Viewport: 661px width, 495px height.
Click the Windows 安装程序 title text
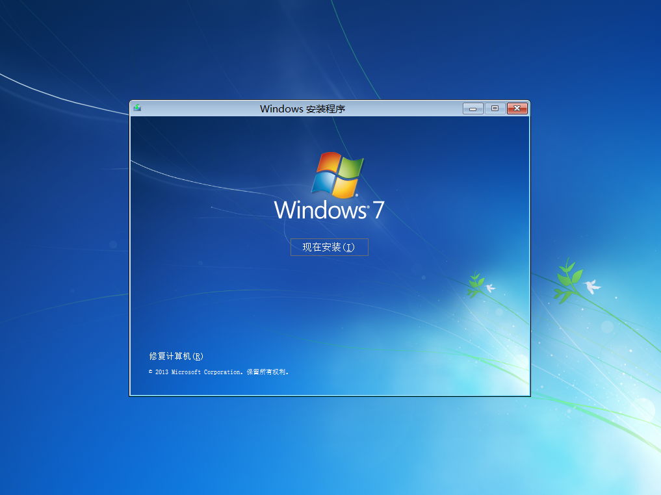[x=302, y=109]
